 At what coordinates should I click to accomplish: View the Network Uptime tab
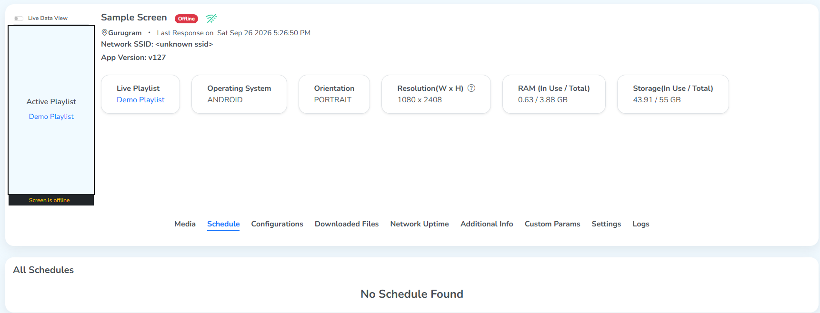(420, 224)
